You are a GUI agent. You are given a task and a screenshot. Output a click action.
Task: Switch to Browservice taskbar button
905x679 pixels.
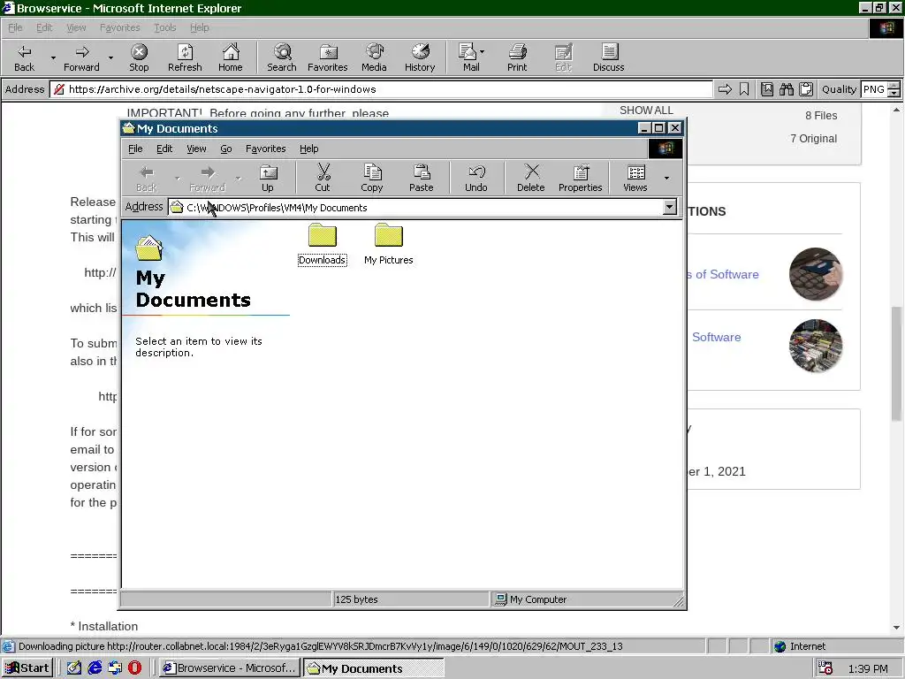(230, 668)
